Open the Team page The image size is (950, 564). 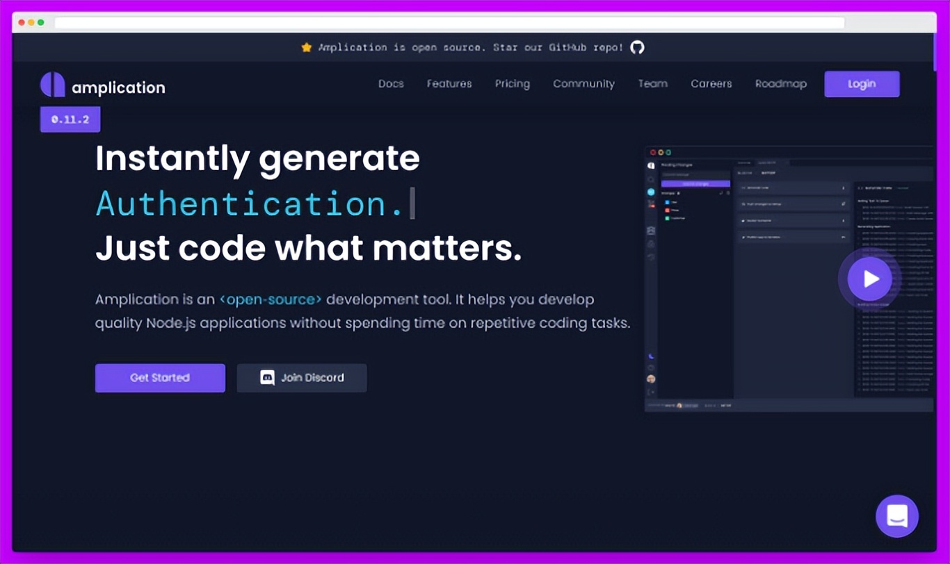[x=653, y=84]
